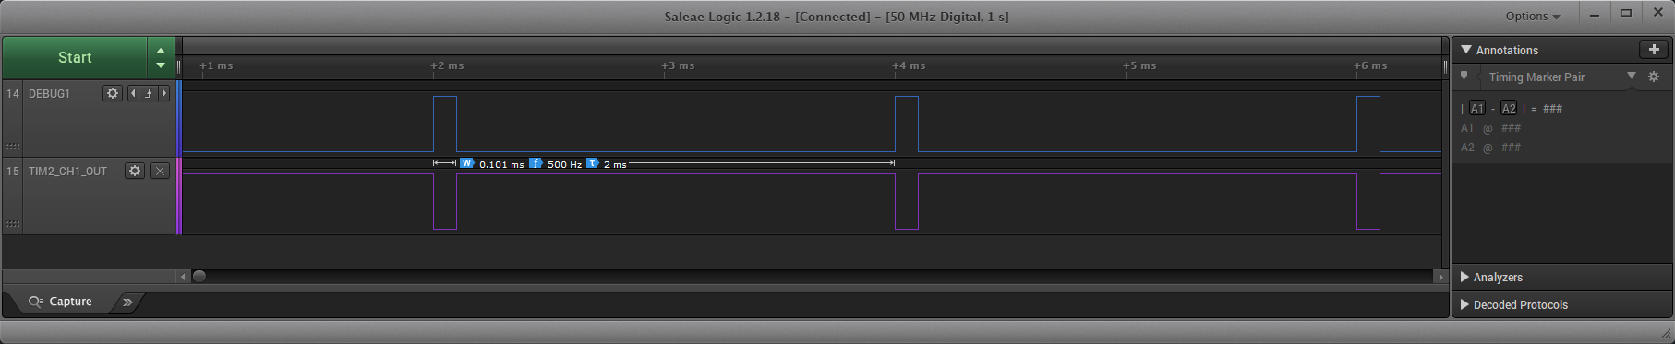Viewport: 1675px width, 344px height.
Task: Jump to previous edge on DEBUG1
Action: [x=133, y=93]
